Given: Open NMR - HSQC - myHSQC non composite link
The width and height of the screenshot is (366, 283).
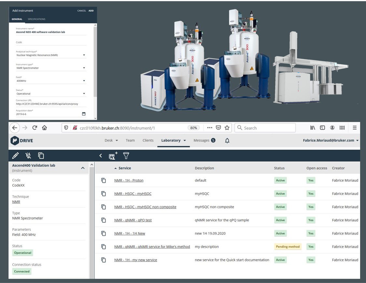Looking at the screenshot, I should pos(145,207).
